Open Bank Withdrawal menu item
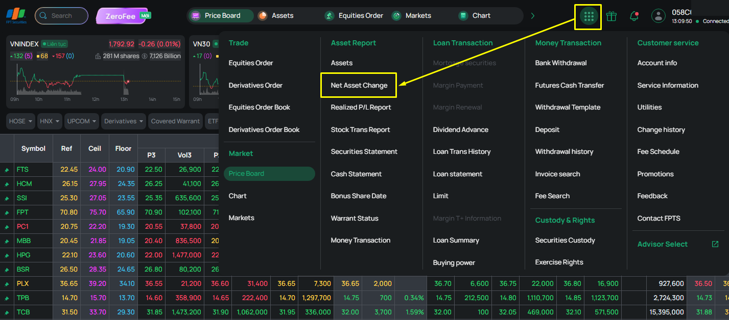This screenshot has height=320, width=729. pos(561,63)
